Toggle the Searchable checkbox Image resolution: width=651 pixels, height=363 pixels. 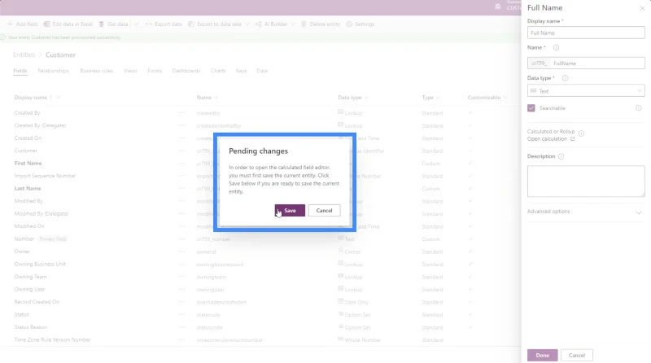point(531,108)
